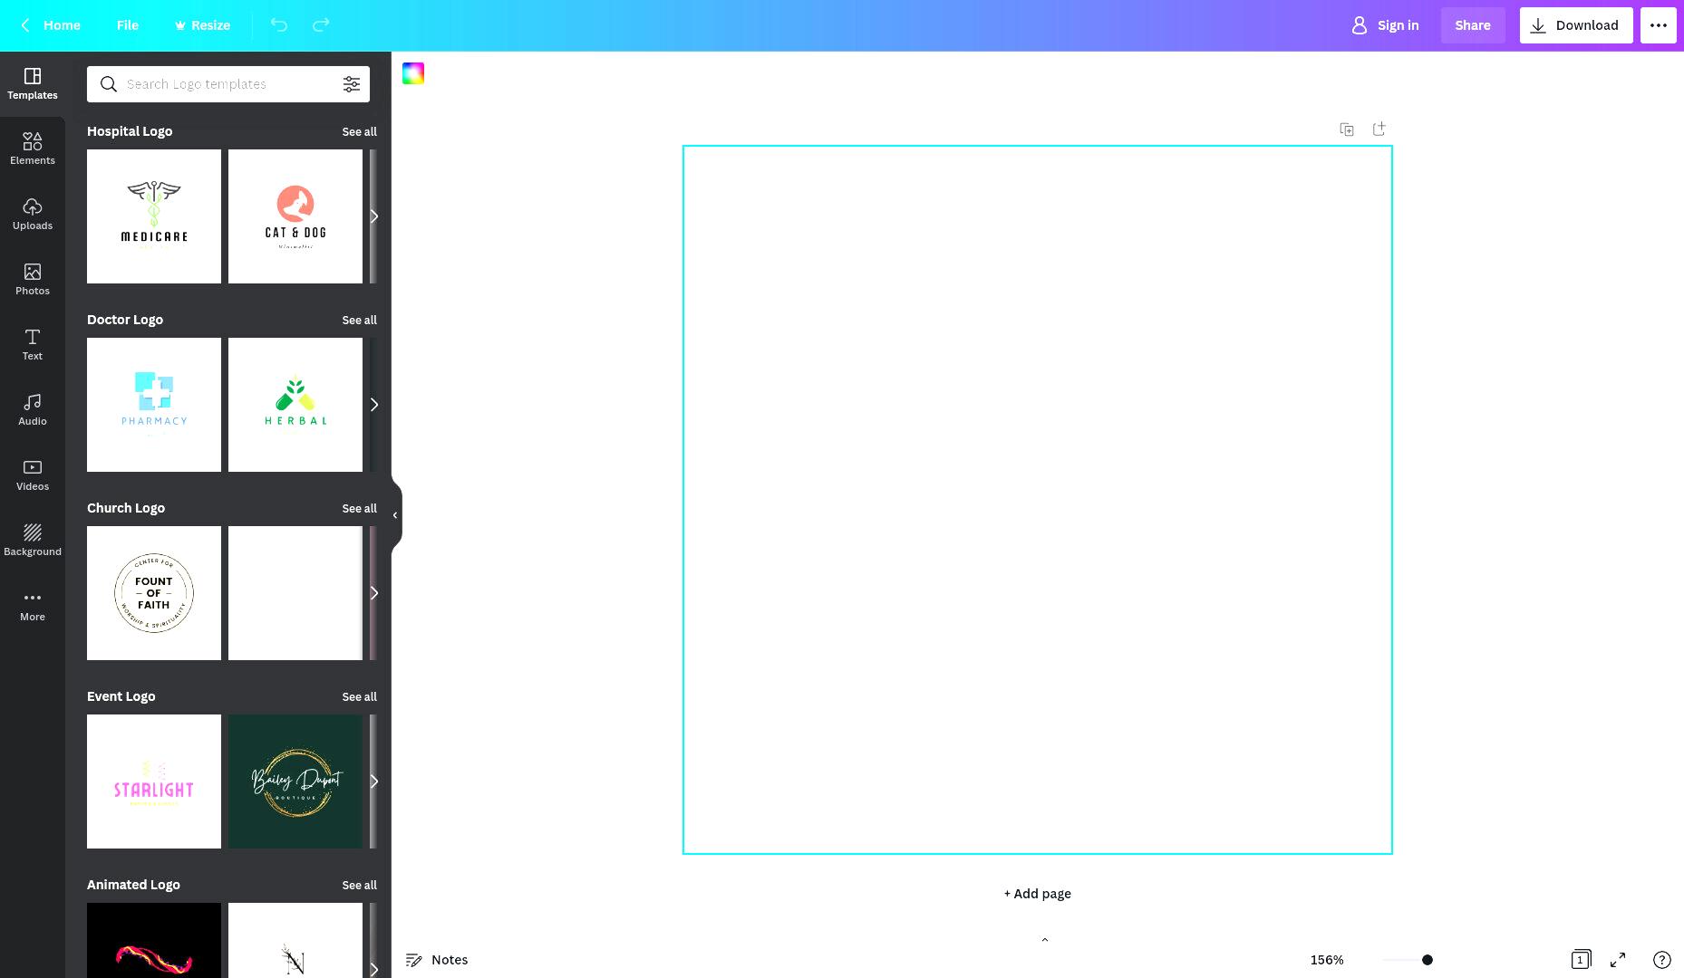Screen dimensions: 1684x978
Task: Select the Herbal logo template
Action: coord(295,405)
